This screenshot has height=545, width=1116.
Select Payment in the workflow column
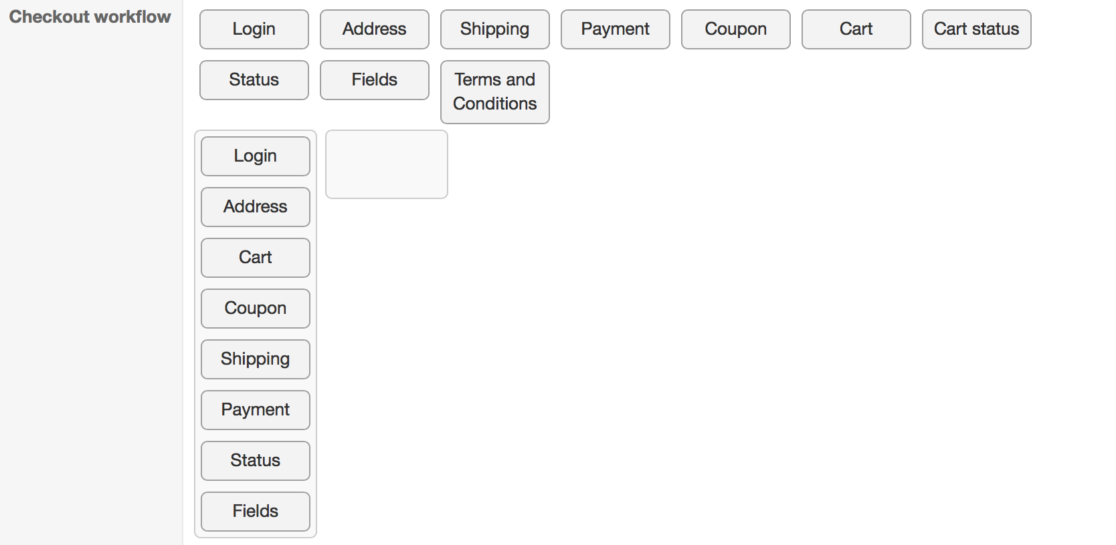click(256, 410)
